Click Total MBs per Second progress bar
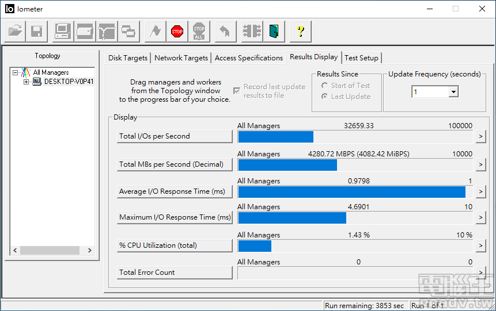Screen dimensions: 496x311 coord(355,165)
